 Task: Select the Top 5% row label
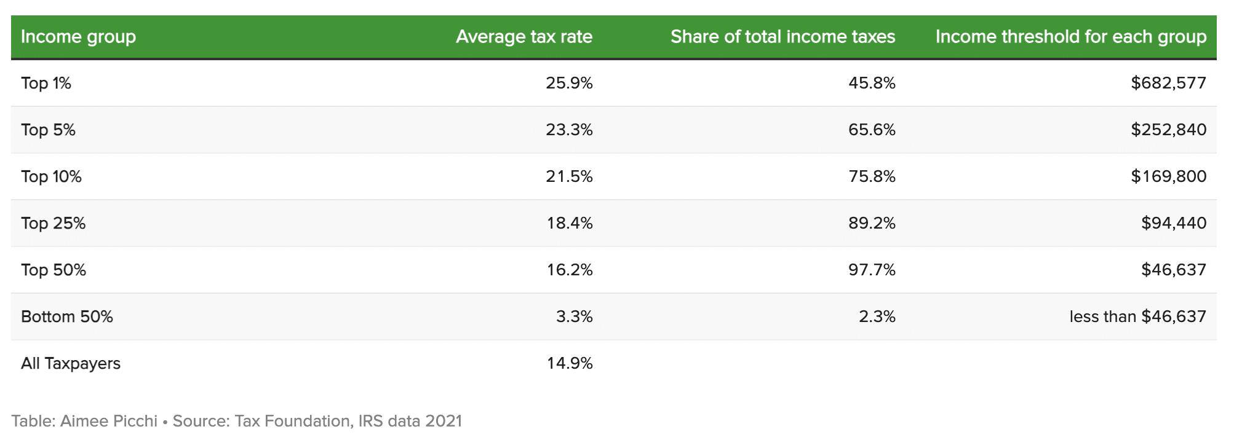48,130
